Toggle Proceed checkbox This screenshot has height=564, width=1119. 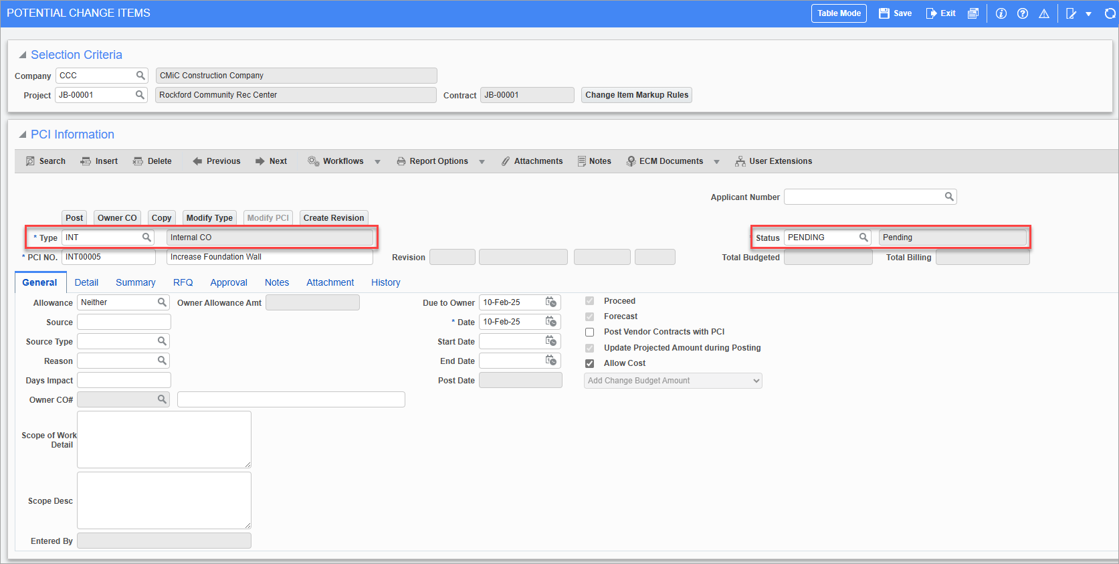pos(590,301)
